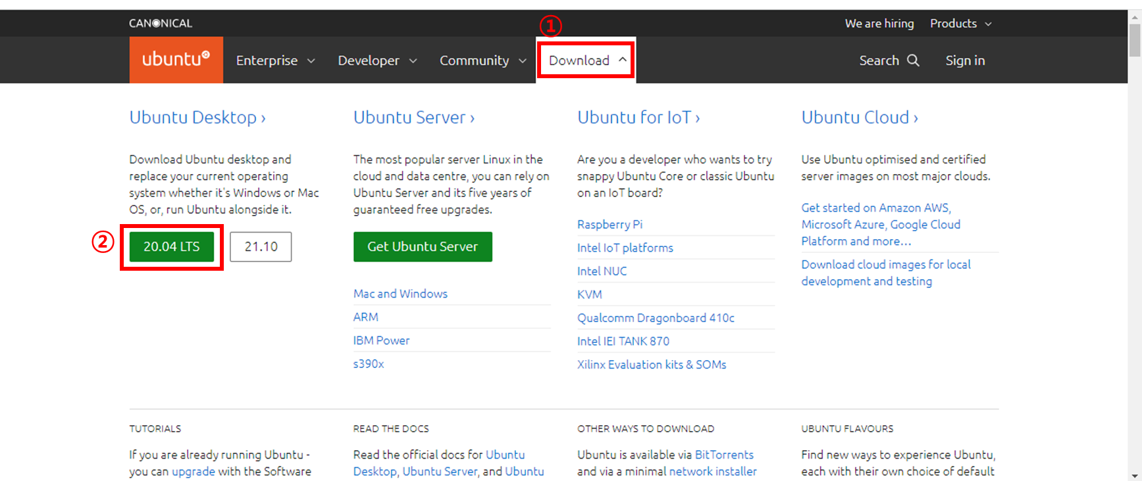1142x481 pixels.
Task: Open the Ubuntu Desktop heading link
Action: pyautogui.click(x=197, y=117)
